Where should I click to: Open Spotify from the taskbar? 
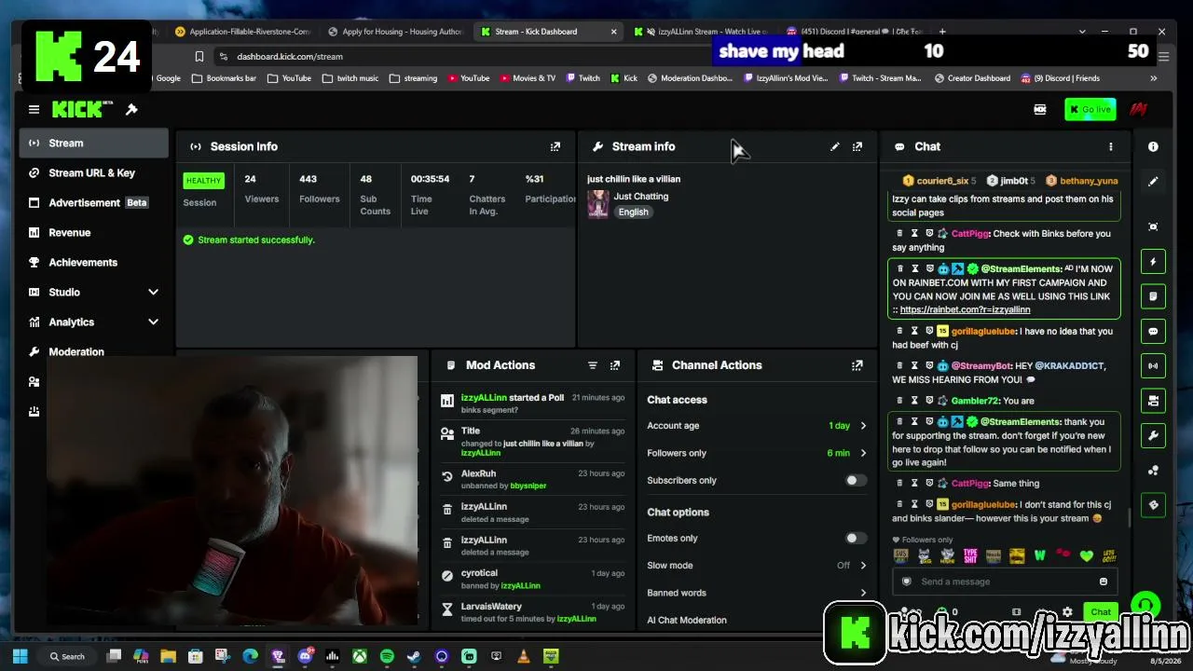tap(387, 656)
